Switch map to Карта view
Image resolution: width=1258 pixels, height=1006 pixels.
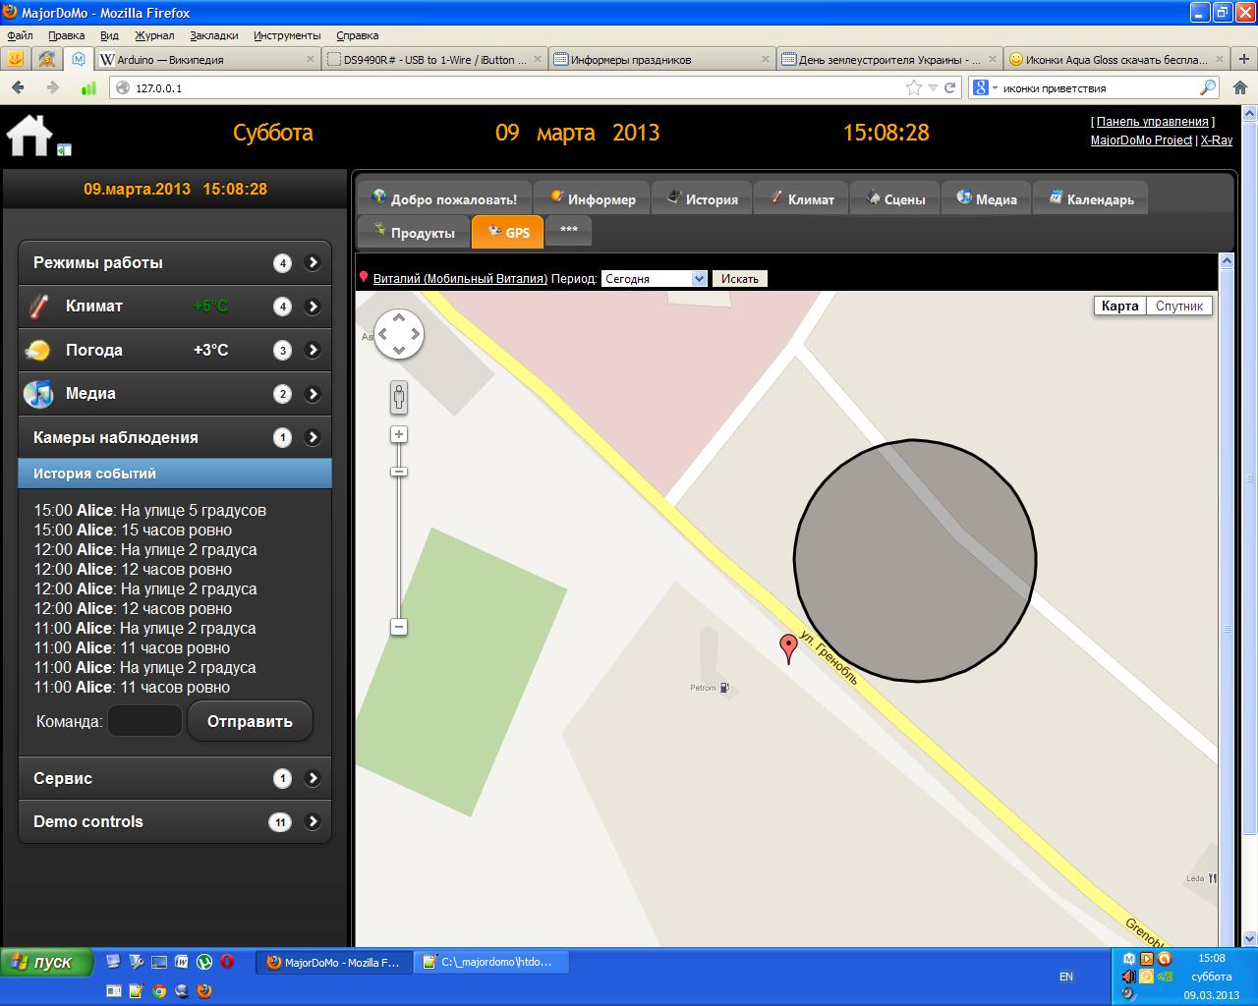coord(1119,306)
